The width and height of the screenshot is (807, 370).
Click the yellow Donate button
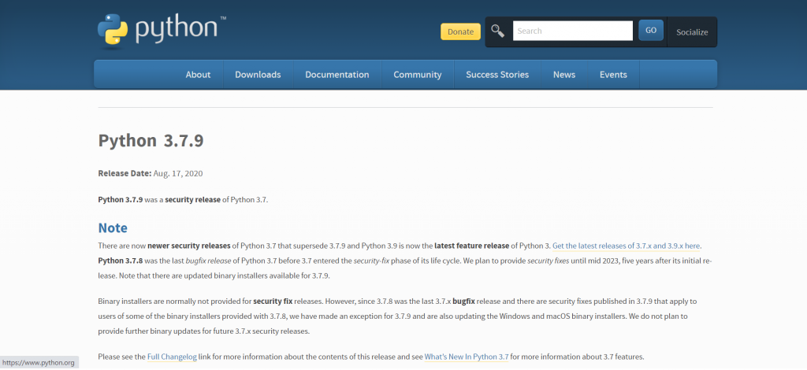pos(460,31)
